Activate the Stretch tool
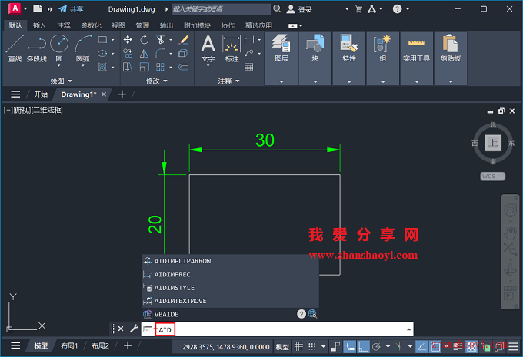 pyautogui.click(x=128, y=67)
